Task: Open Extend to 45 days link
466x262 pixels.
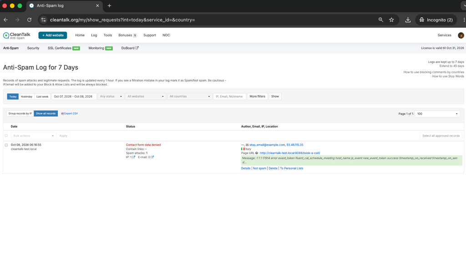Action: click(x=451, y=66)
